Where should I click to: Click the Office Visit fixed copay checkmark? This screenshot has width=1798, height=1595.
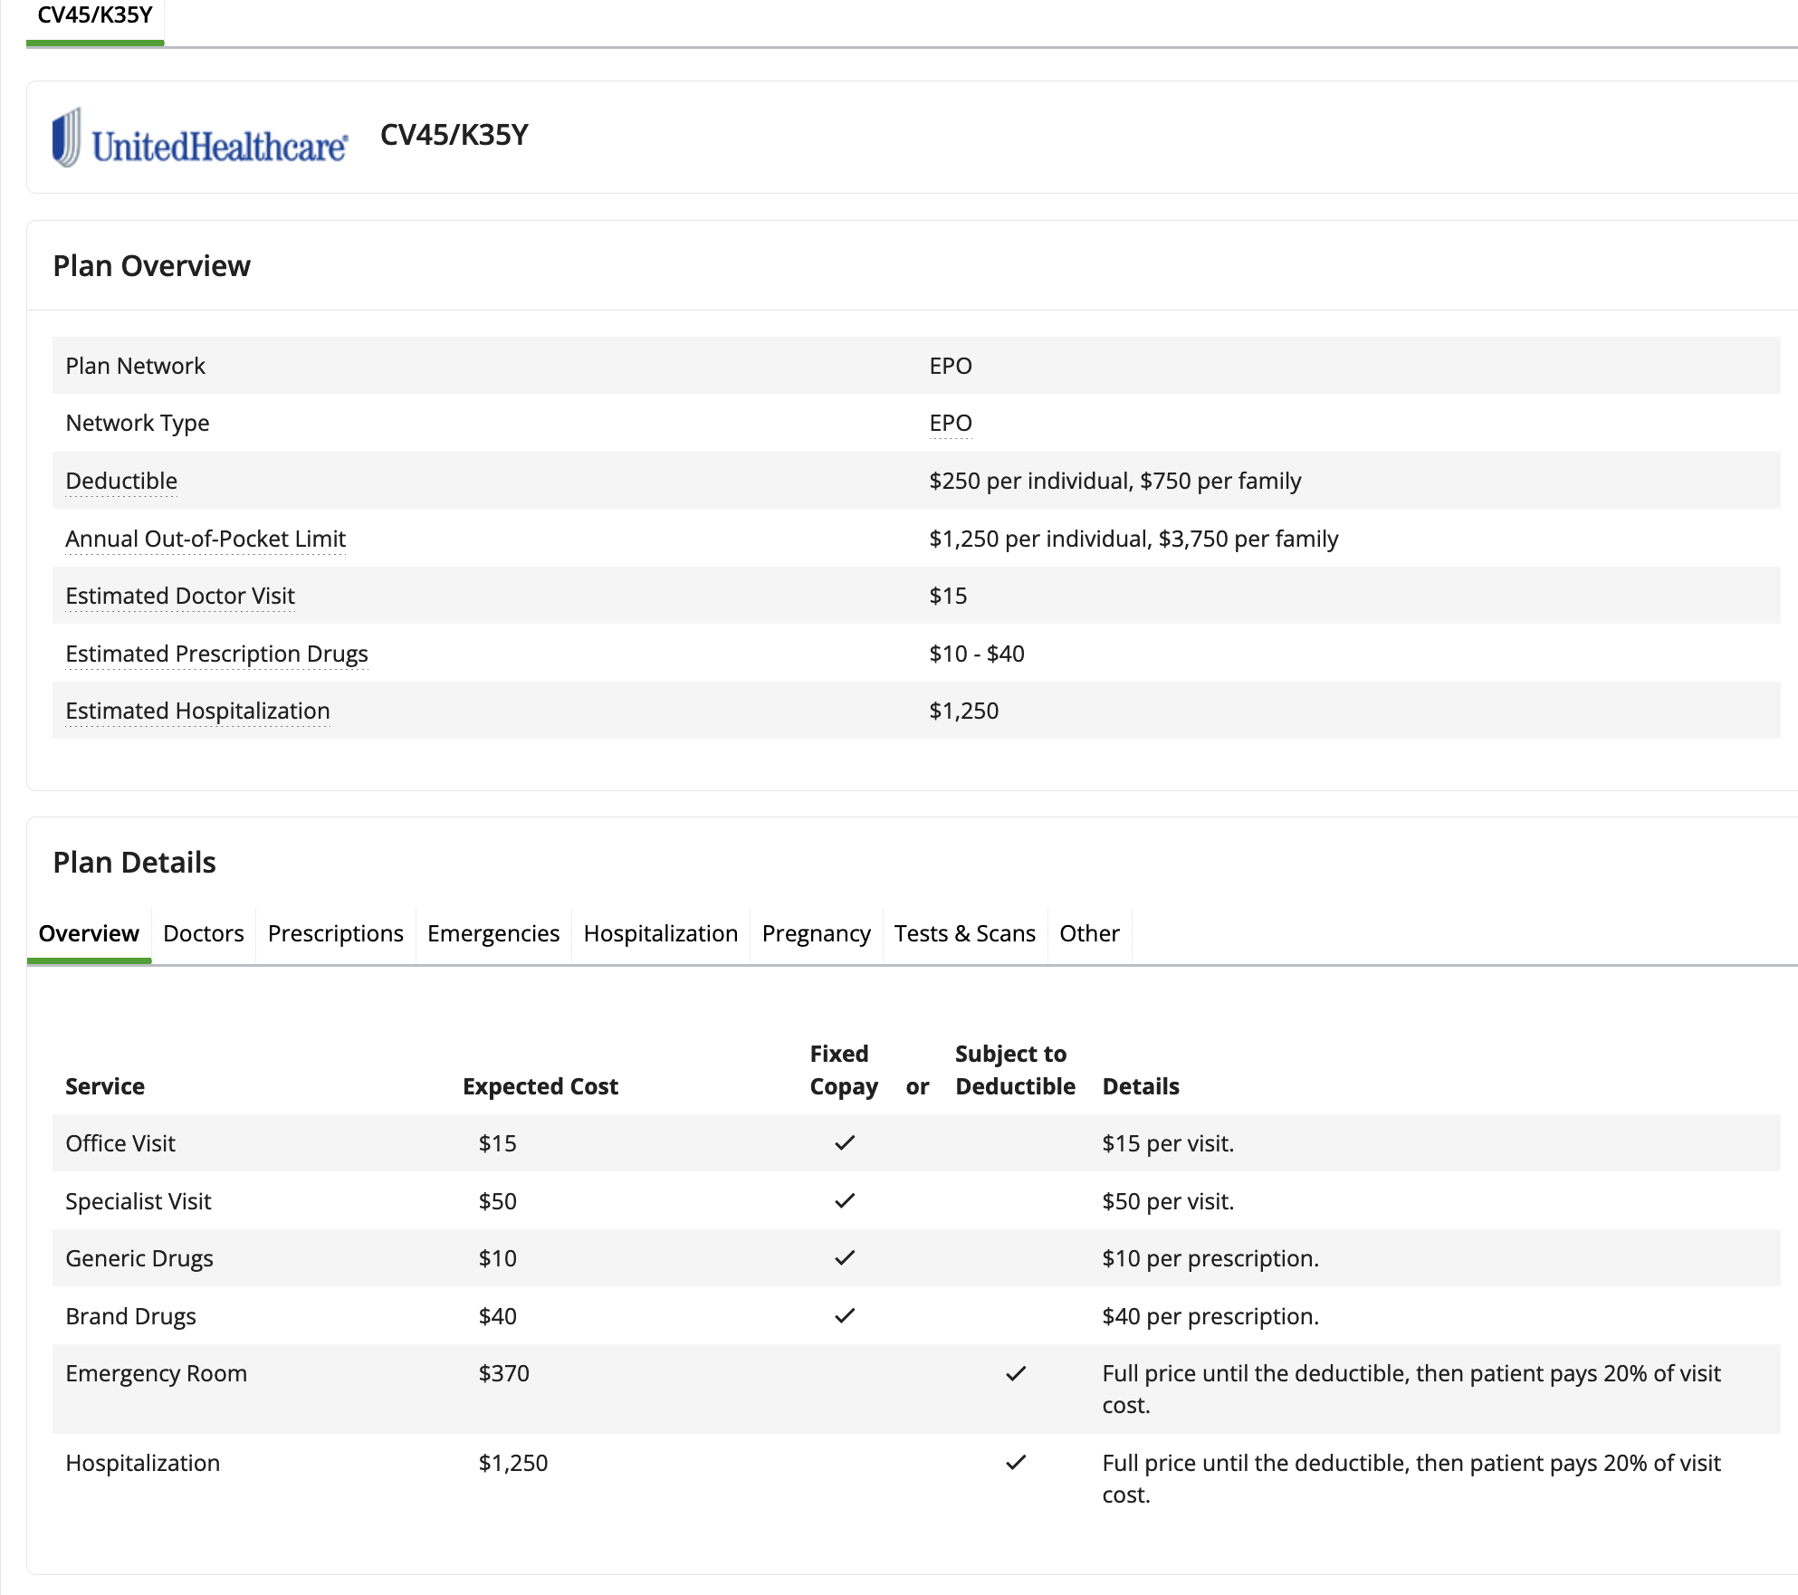point(844,1143)
